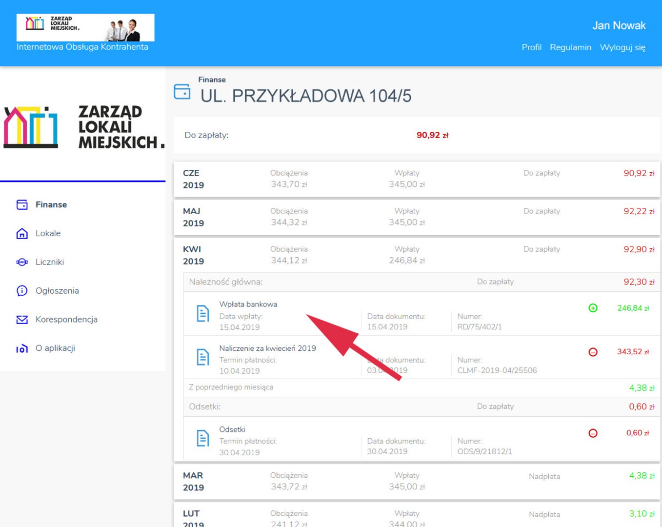Image resolution: width=662 pixels, height=527 pixels.
Task: Open the Wpłata bankowa document icon
Action: click(x=203, y=313)
